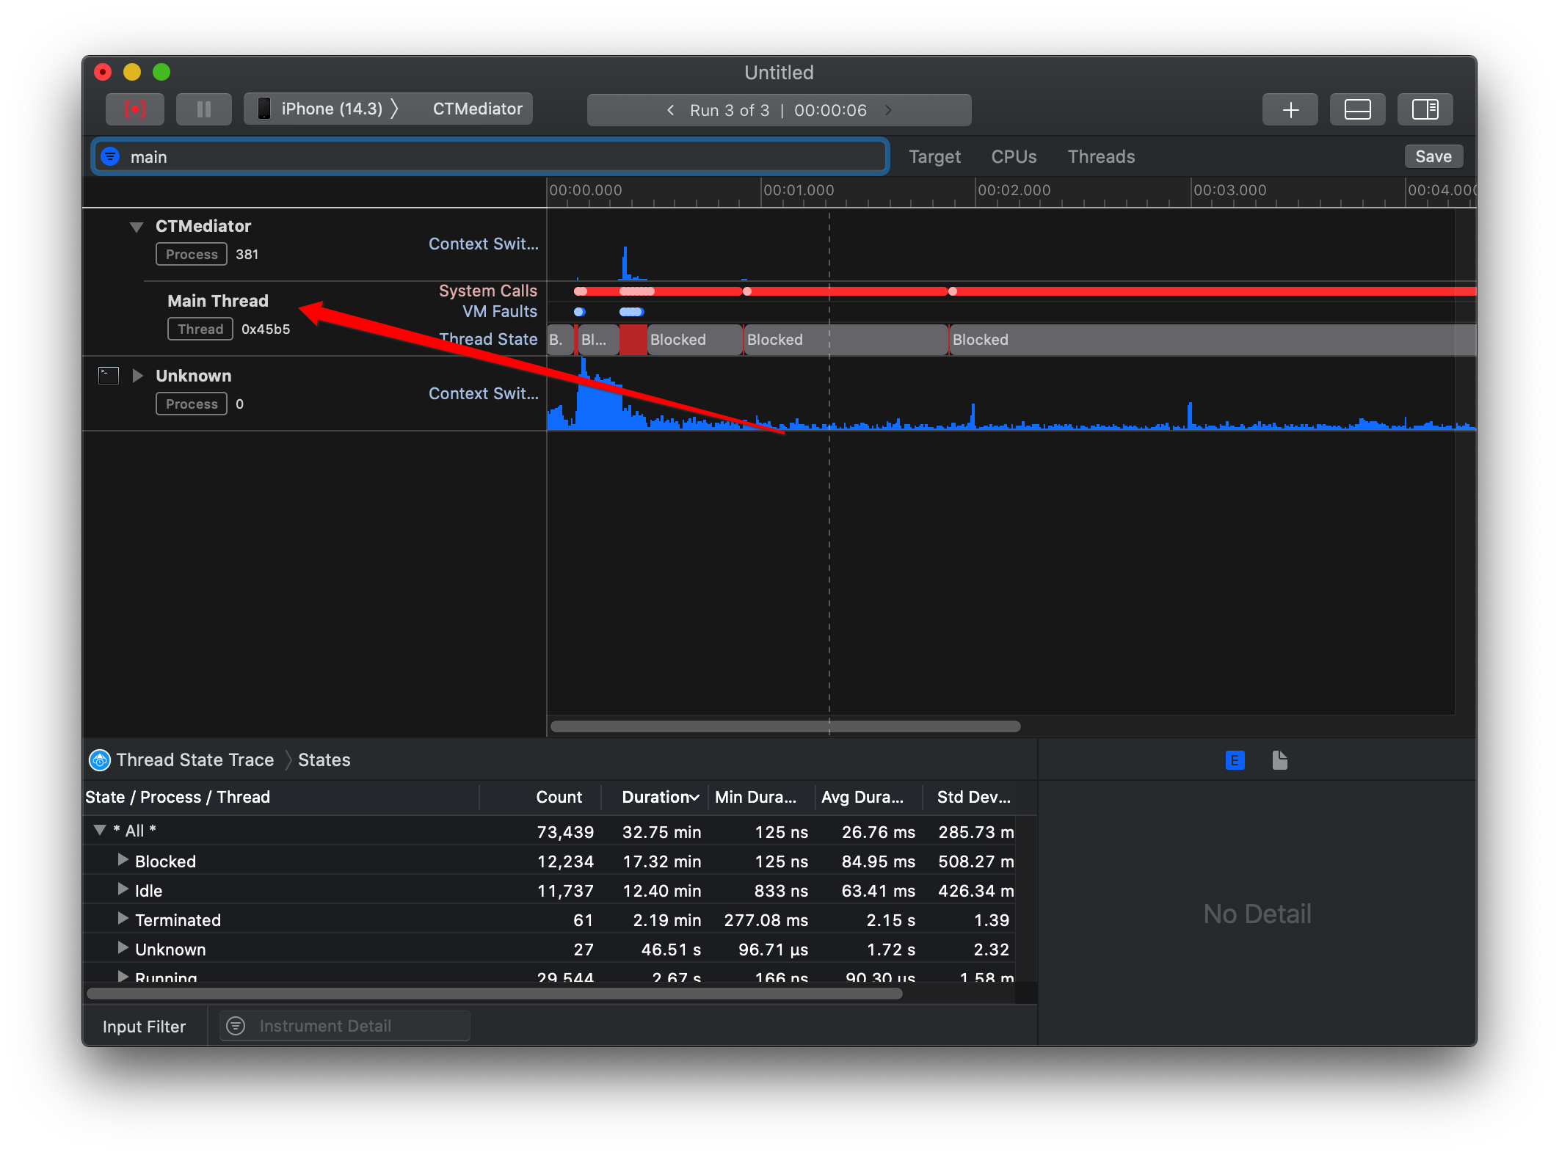Go to previous run with left chevron
This screenshot has height=1155, width=1559.
670,110
